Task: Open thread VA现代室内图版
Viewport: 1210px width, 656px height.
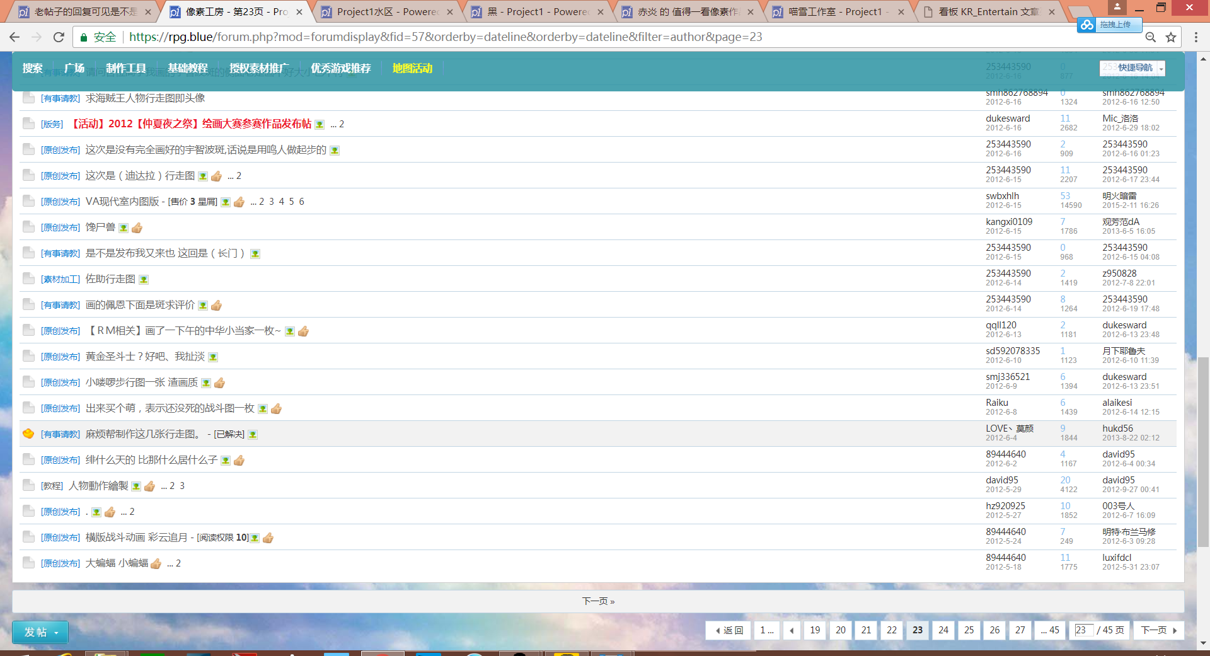Action: 122,202
